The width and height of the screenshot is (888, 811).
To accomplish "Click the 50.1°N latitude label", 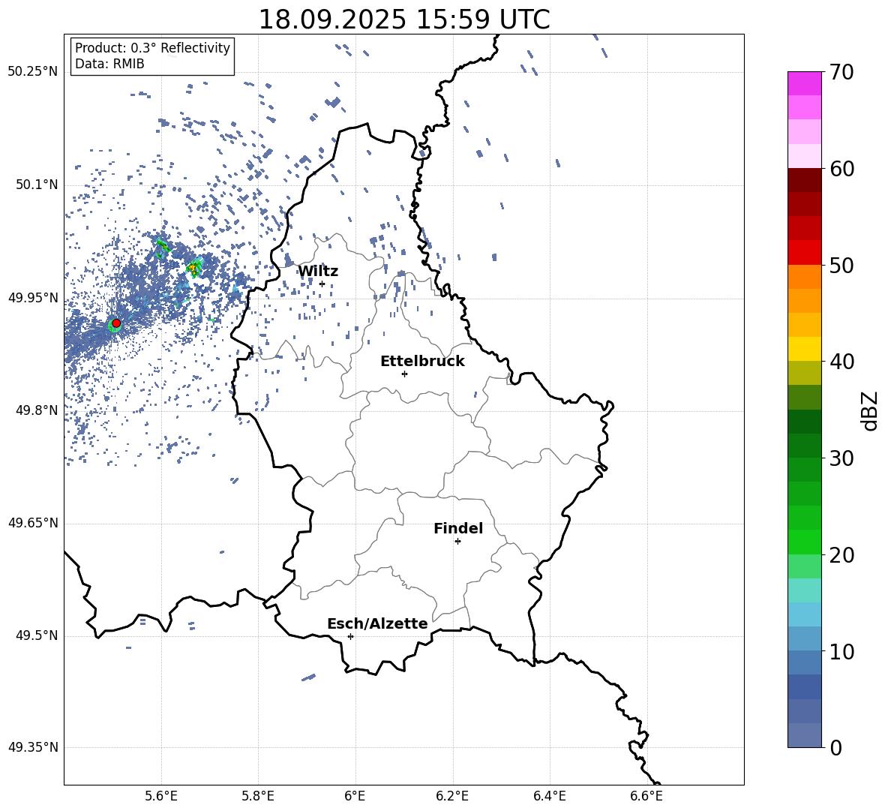I will pyautogui.click(x=37, y=185).
